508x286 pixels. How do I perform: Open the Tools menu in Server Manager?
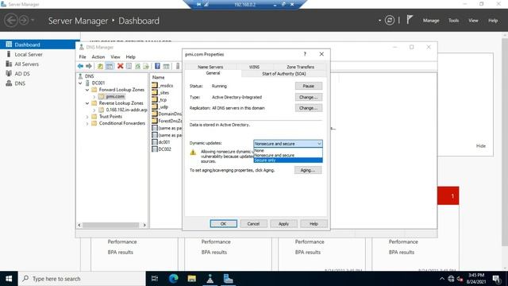(x=453, y=21)
